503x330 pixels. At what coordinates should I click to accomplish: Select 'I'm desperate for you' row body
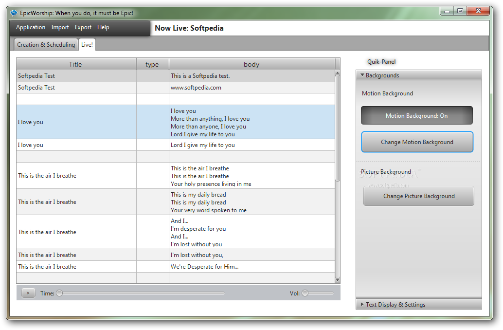click(252, 232)
